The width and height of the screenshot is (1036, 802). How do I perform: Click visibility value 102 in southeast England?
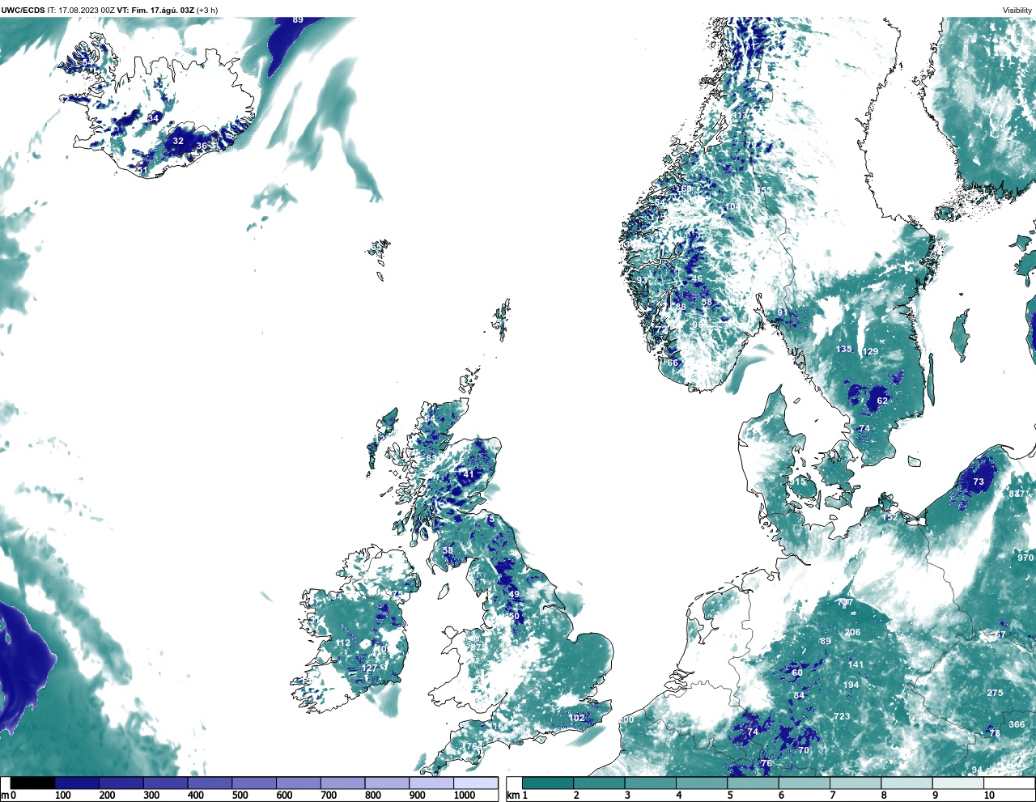(576, 718)
